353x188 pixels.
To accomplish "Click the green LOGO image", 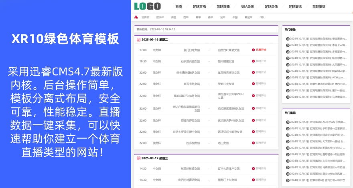I will tap(147, 6).
